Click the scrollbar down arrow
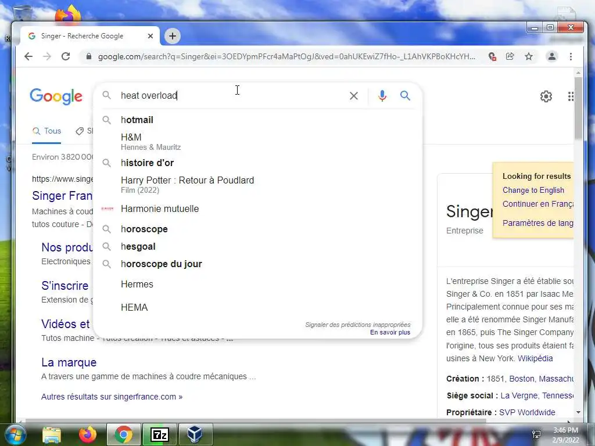The height and width of the screenshot is (446, 595). [x=578, y=412]
